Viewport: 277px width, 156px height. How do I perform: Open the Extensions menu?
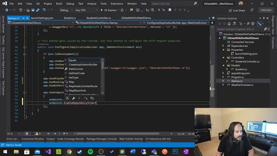coord(117,3)
